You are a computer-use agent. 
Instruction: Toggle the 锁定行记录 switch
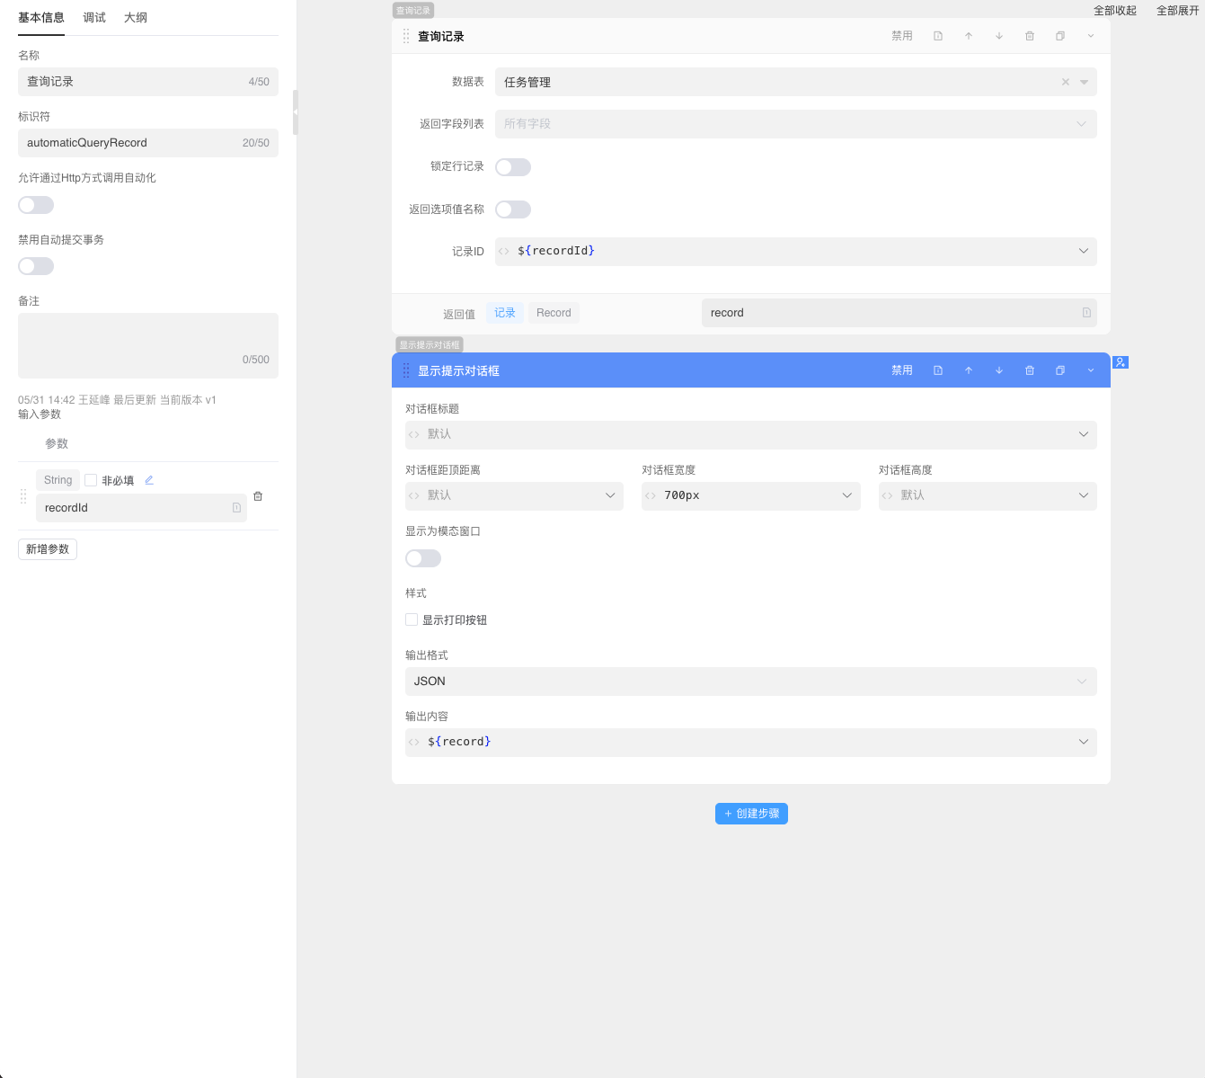(513, 167)
